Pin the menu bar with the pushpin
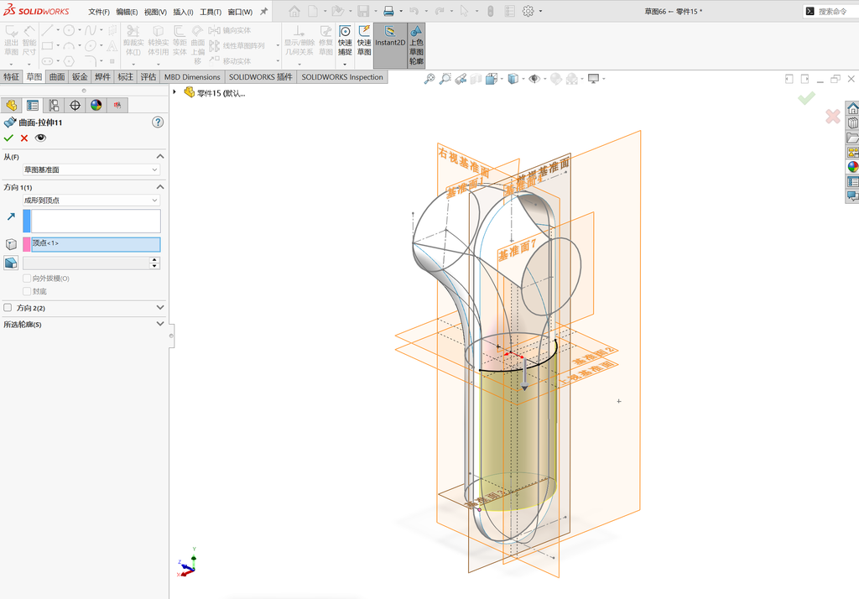Screen dimensions: 859x599 263,11
